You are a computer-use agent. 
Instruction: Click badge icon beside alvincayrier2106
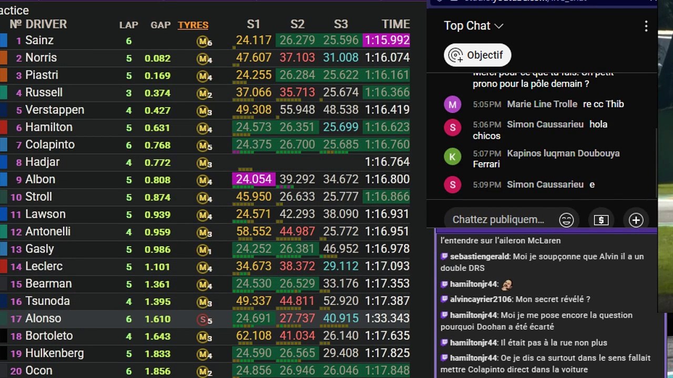click(x=444, y=299)
